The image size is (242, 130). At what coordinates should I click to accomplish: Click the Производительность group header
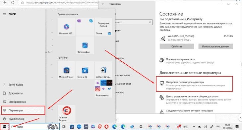[68, 14]
